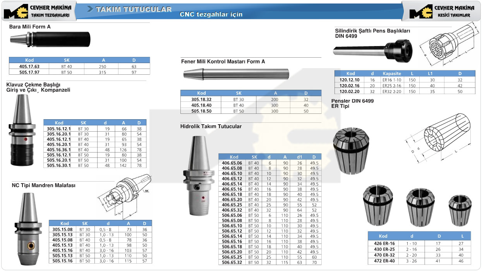Image resolution: width=482 pixels, height=271 pixels.
Task: Click the Kapasite column header
Action: tap(391, 74)
